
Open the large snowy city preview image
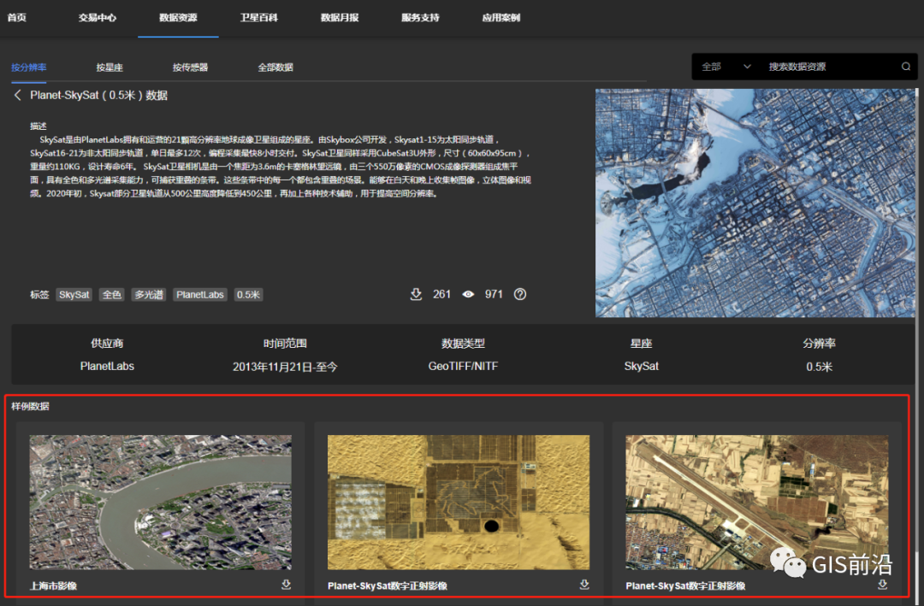(x=755, y=203)
